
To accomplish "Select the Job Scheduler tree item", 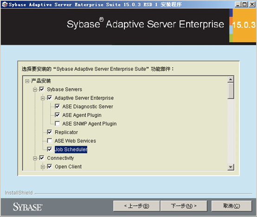I will click(x=71, y=149).
